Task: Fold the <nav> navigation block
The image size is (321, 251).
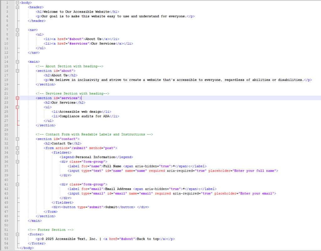Action: 17,30
